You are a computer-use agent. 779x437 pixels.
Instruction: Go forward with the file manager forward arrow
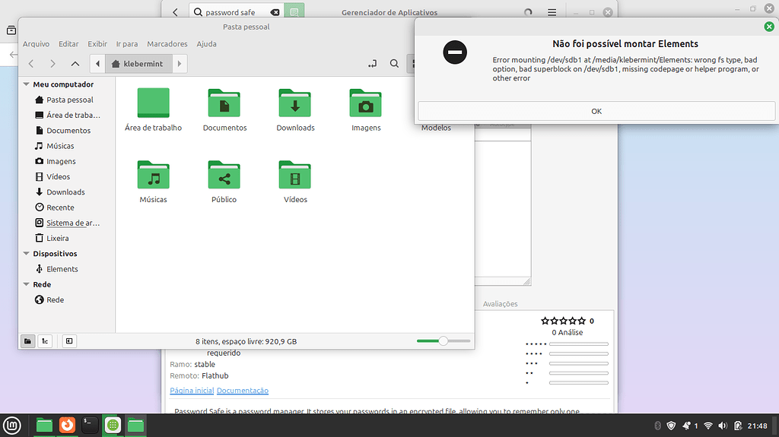click(x=52, y=64)
